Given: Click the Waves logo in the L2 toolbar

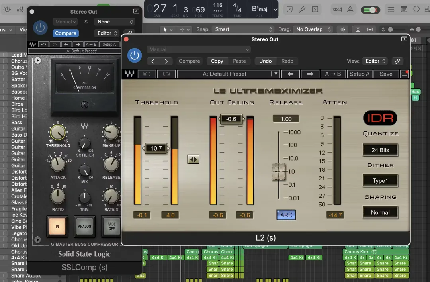Looking at the screenshot, I should (x=129, y=74).
